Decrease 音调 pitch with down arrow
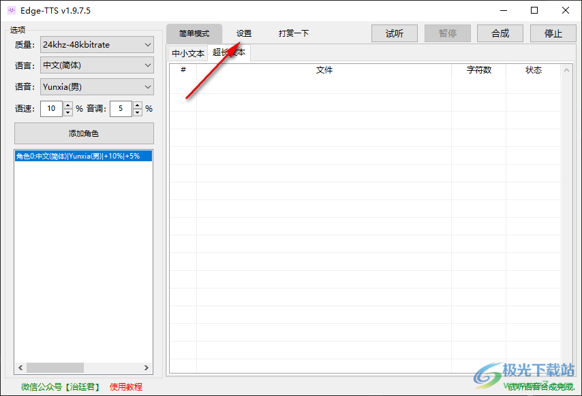This screenshot has height=396, width=582. tap(138, 113)
